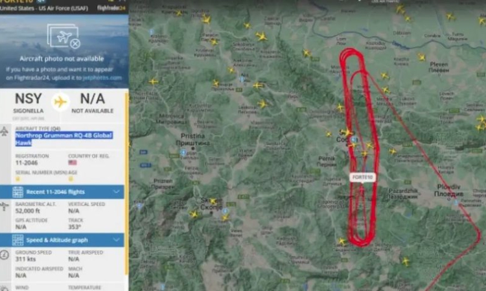The height and width of the screenshot is (291, 486).
Task: Expand the Recent 11-2046 flights chevron
Action: (x=116, y=191)
